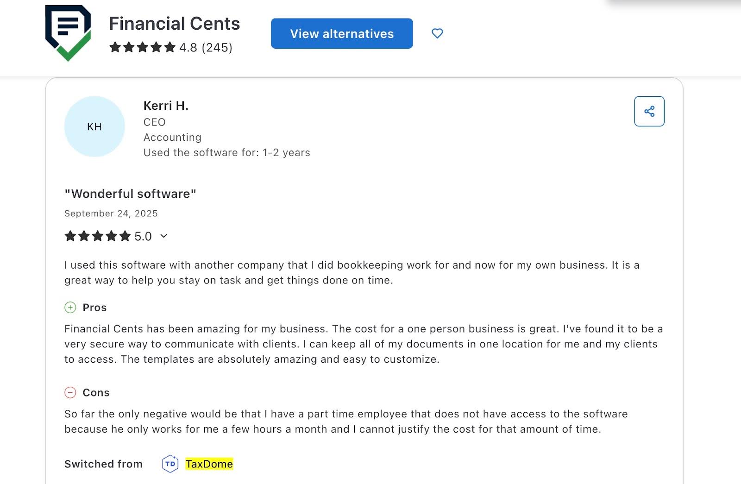Image resolution: width=741 pixels, height=484 pixels.
Task: Click the "Used the software for: 1-2 years" text
Action: [226, 152]
